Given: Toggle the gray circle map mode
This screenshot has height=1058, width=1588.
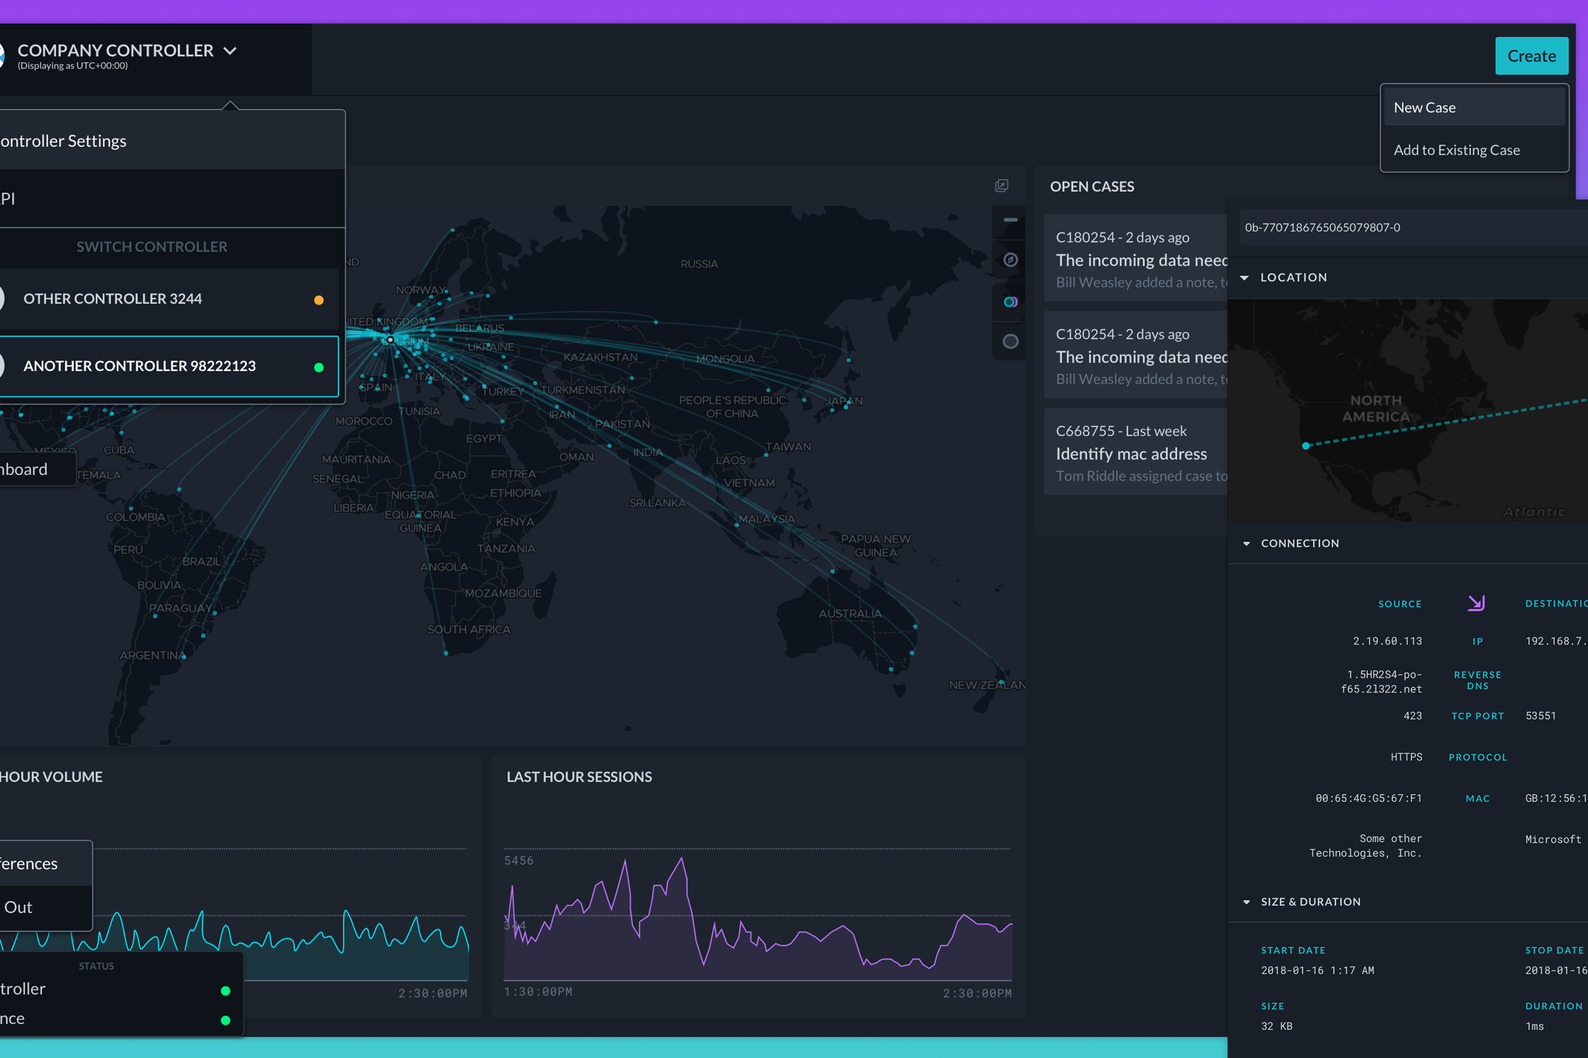Looking at the screenshot, I should point(1010,341).
